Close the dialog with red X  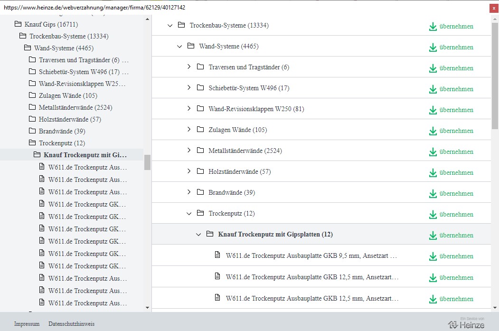(x=494, y=8)
